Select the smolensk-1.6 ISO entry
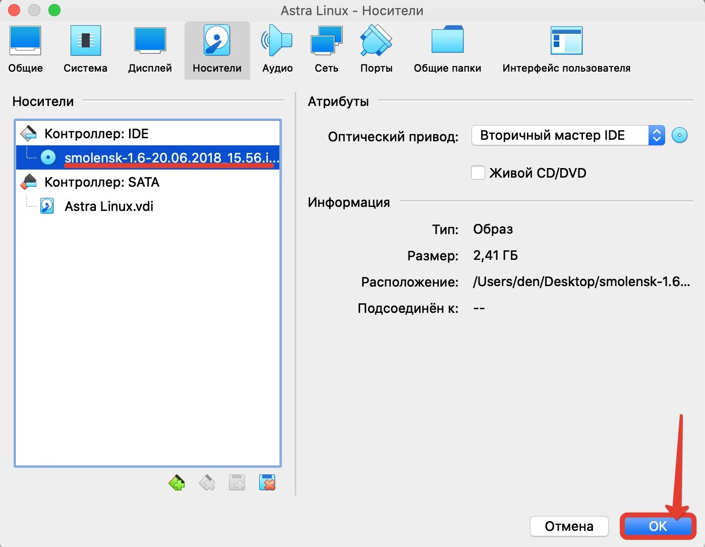 click(148, 157)
